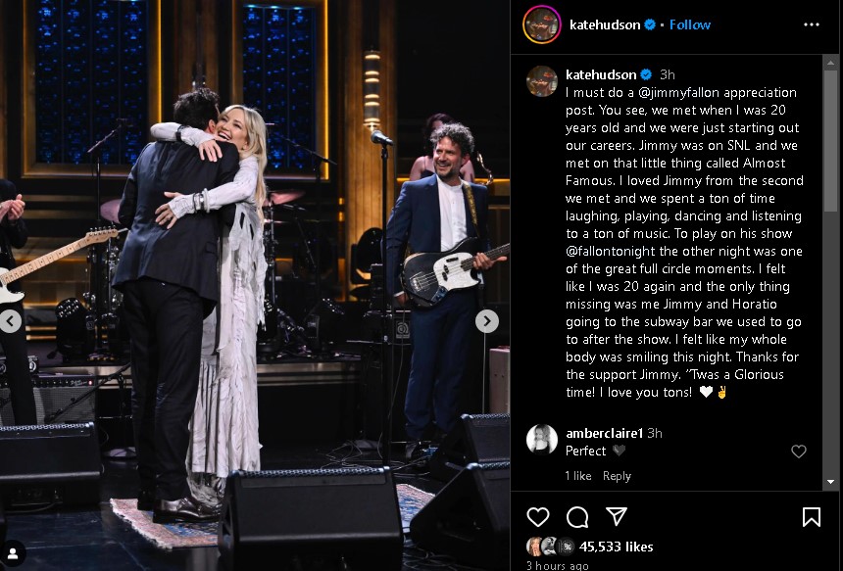The image size is (843, 571).
Task: Share post via paper plane icon
Action: click(x=617, y=516)
